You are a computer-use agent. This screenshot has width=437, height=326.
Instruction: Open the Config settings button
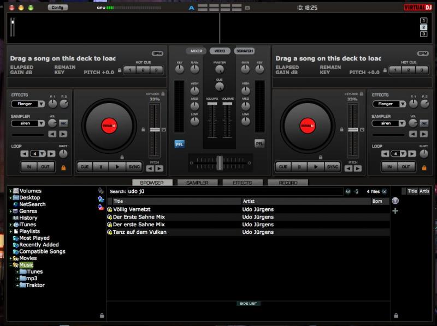[57, 8]
